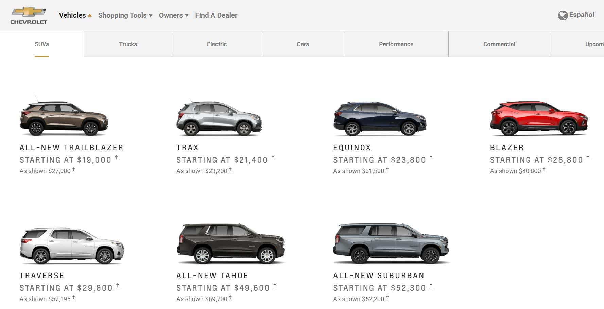Image resolution: width=604 pixels, height=309 pixels.
Task: Open footnote dagger after Trax $21,400 price
Action: point(273,158)
